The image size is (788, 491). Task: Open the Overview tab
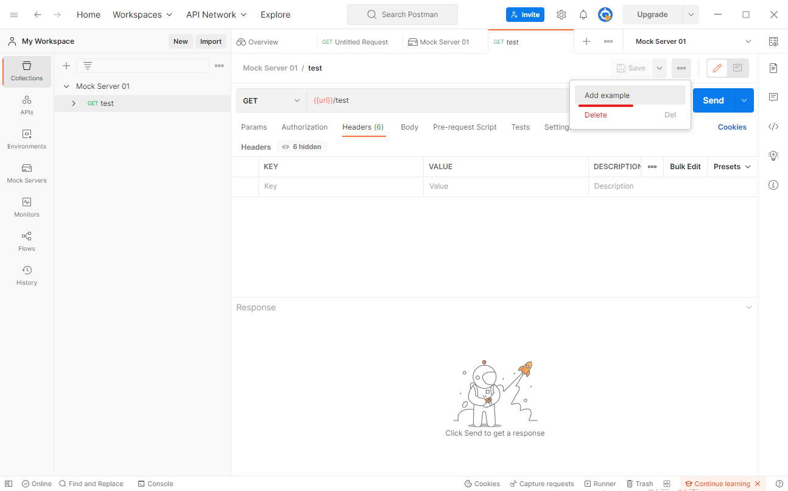pos(274,42)
